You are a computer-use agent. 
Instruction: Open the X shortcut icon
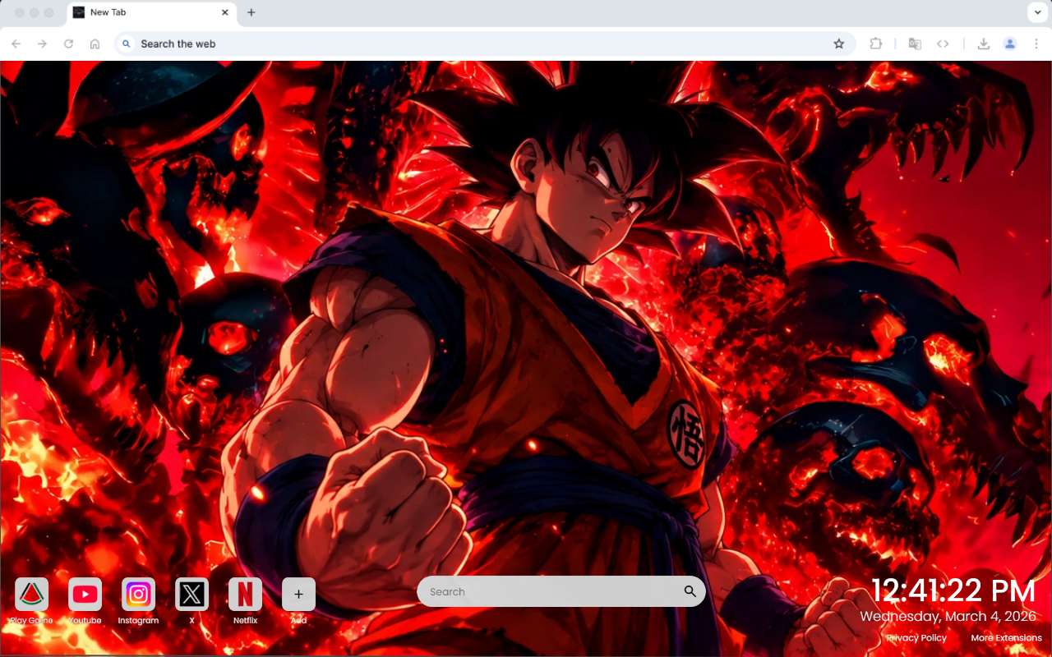click(x=191, y=595)
